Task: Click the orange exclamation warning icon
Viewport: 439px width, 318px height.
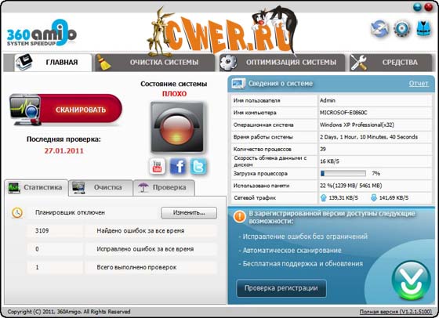Action: (x=240, y=216)
